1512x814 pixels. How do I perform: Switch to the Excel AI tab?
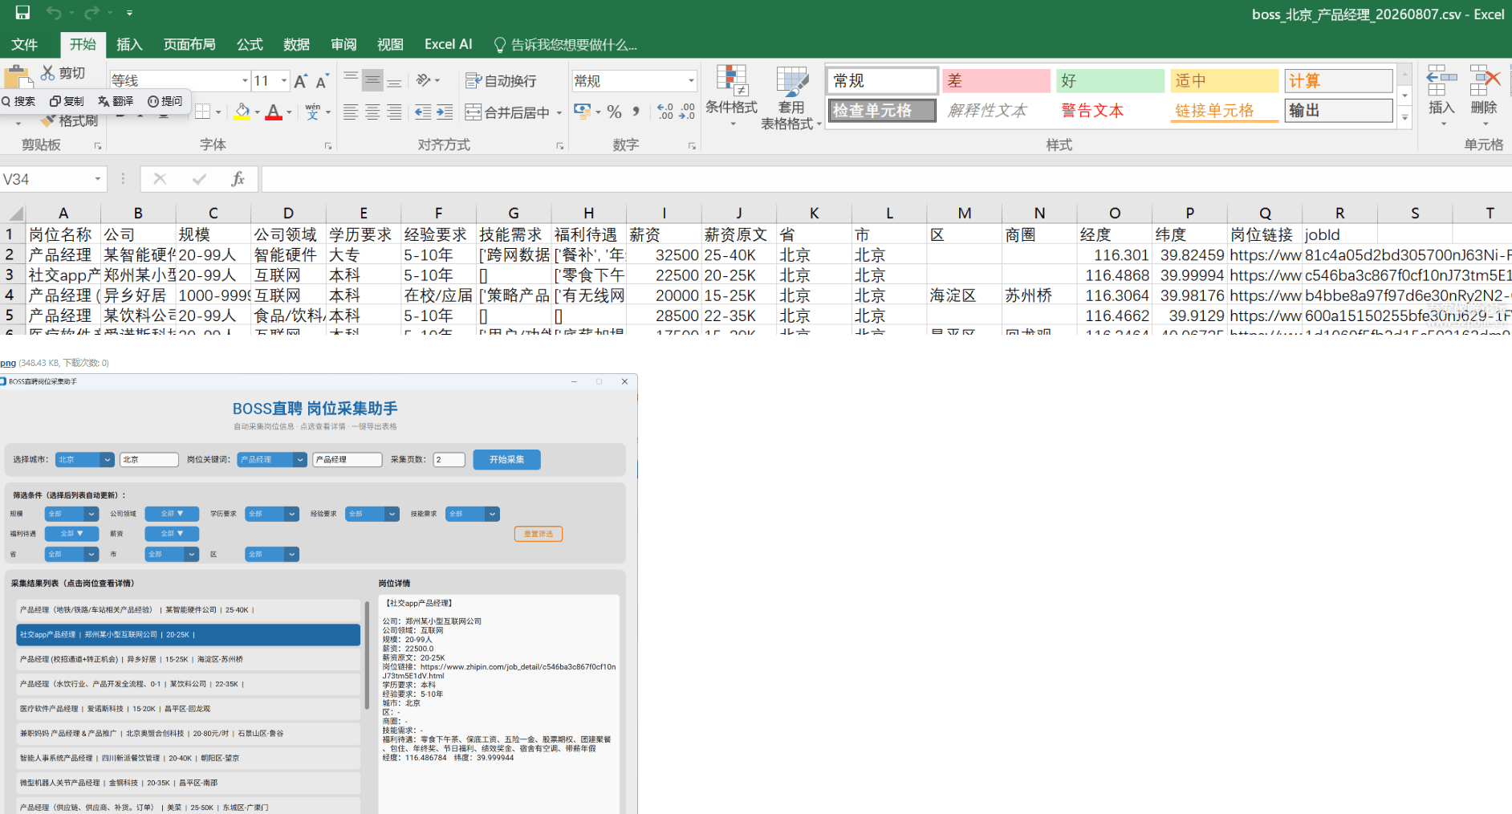click(x=448, y=45)
